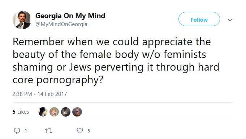Follow the Georgia On My Mind account
This screenshot has width=246, height=139.
[x=199, y=19]
